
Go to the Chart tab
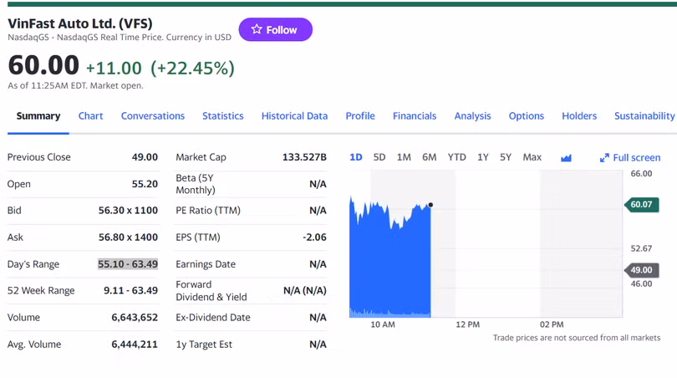(90, 116)
